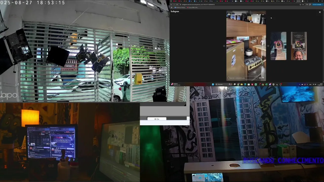Viewport: 324px width, 182px height.
Task: Open the smiling man story preview
Action: tap(299, 46)
